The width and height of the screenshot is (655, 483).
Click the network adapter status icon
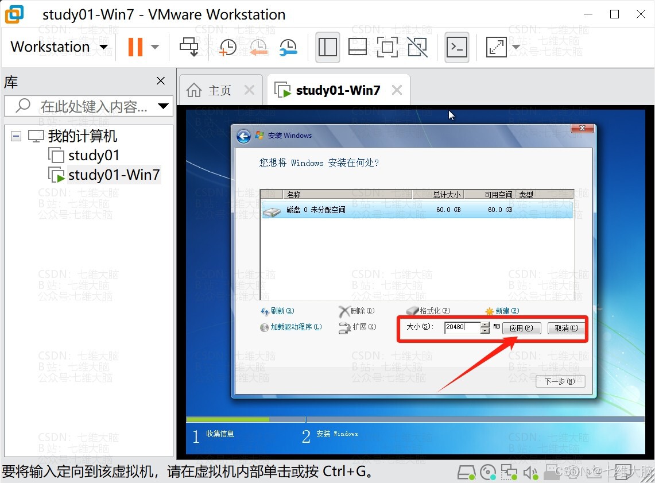(509, 473)
